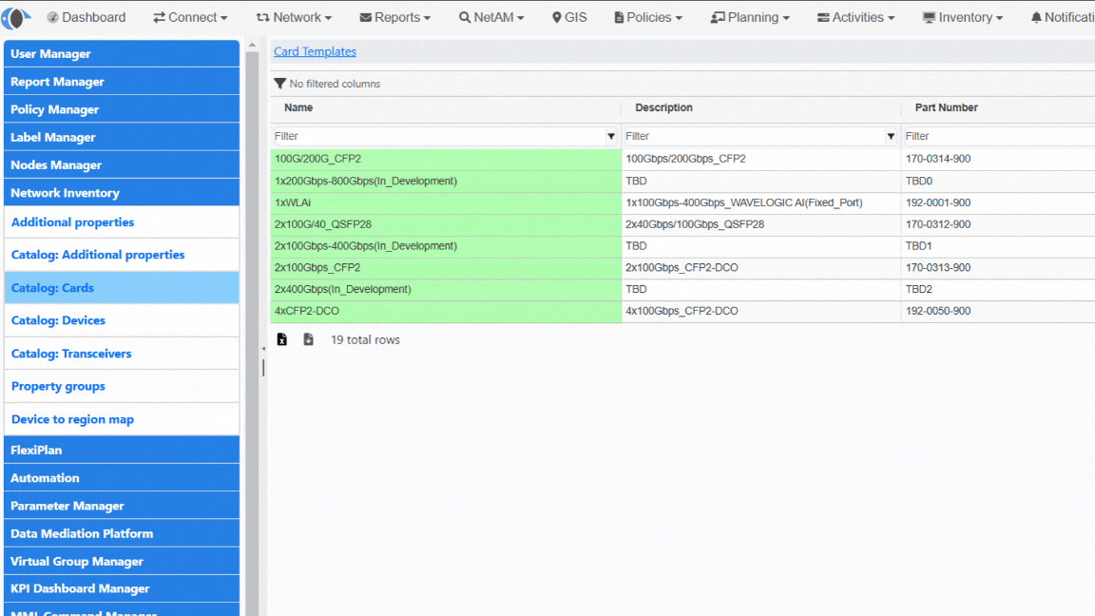Open KPI Dashboard Manager section
1095x616 pixels.
tap(122, 588)
